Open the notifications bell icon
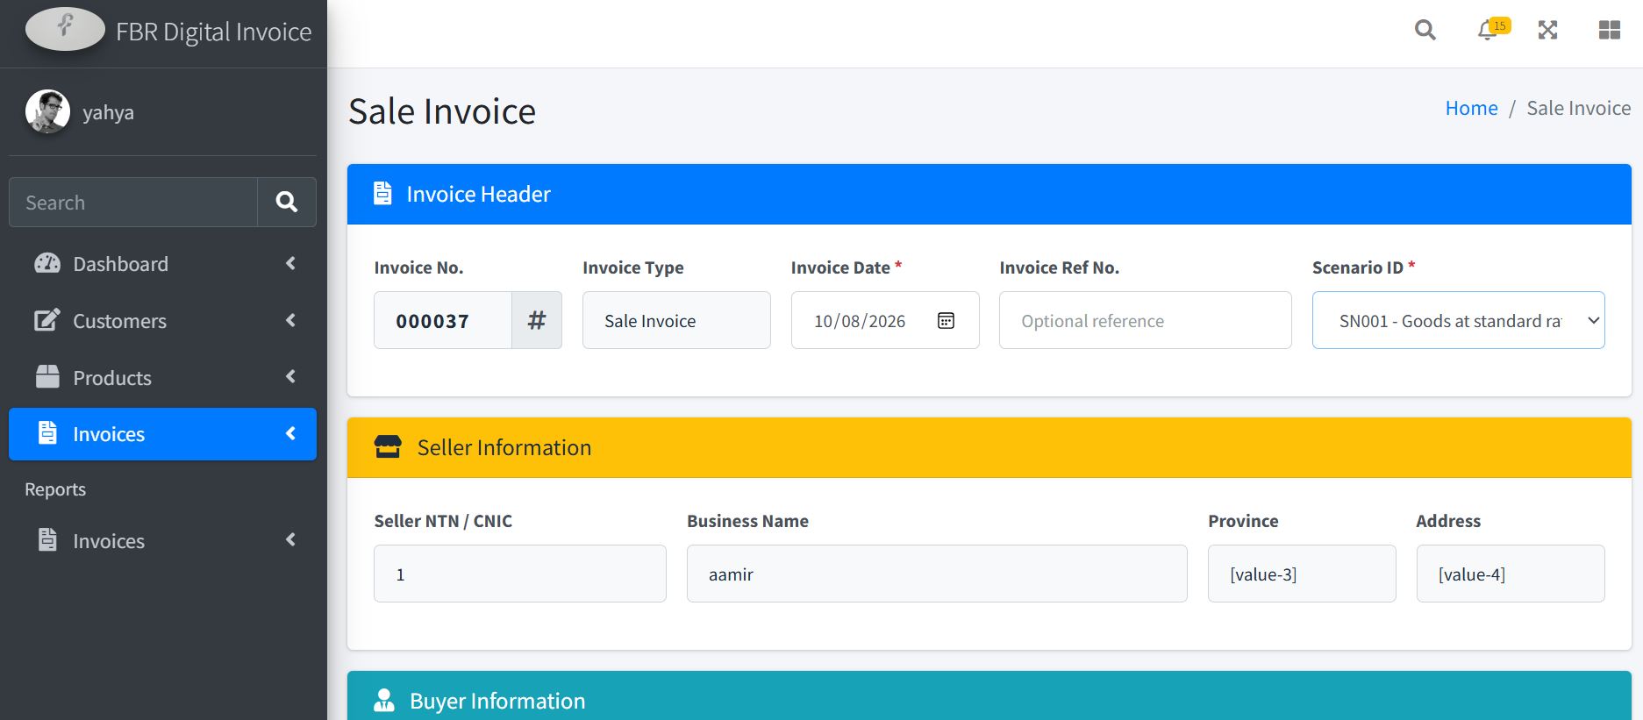The width and height of the screenshot is (1643, 720). coord(1487,31)
